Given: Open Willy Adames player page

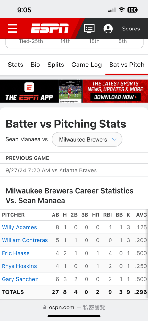Looking at the screenshot, I should pos(20,227).
